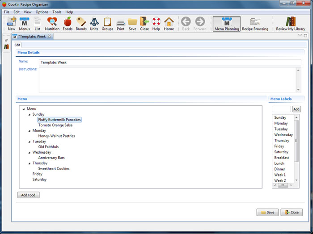Click the Save folder icon in toolbar
This screenshot has height=234, width=313.
pos(132,24)
